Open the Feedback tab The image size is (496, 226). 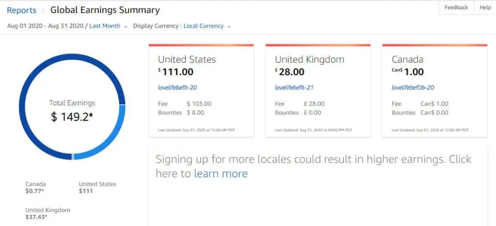(x=456, y=8)
